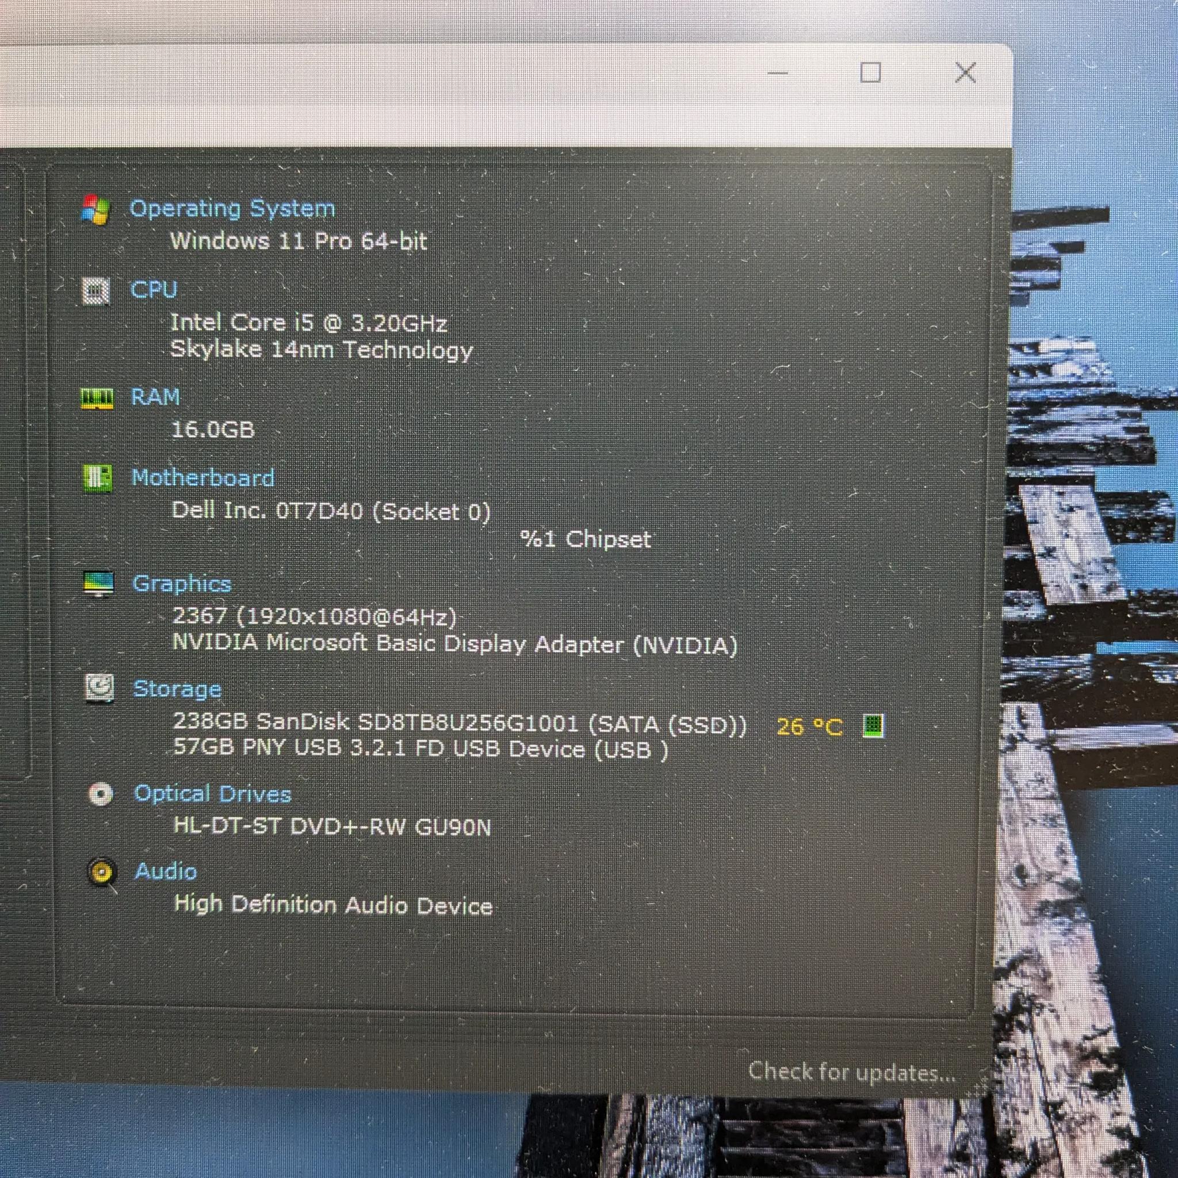Open the Motherboard section link
The height and width of the screenshot is (1178, 1178).
[203, 478]
